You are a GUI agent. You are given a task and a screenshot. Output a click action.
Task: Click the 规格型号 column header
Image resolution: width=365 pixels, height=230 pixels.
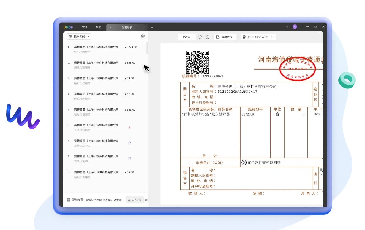click(x=255, y=109)
